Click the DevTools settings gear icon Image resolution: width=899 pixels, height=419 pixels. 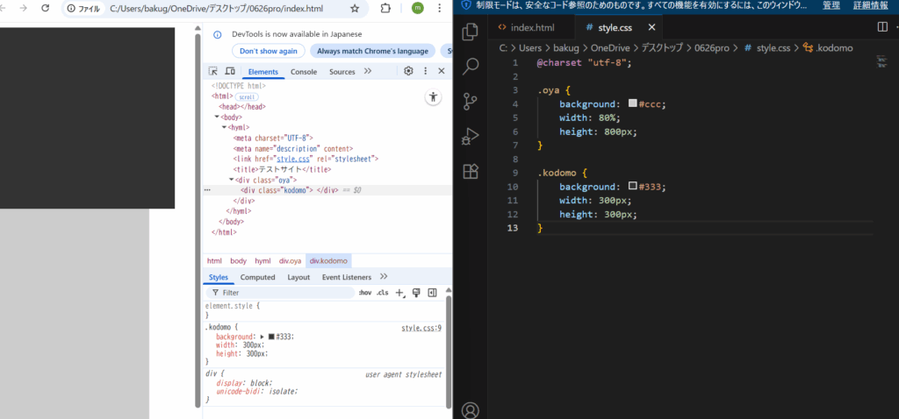(x=408, y=71)
